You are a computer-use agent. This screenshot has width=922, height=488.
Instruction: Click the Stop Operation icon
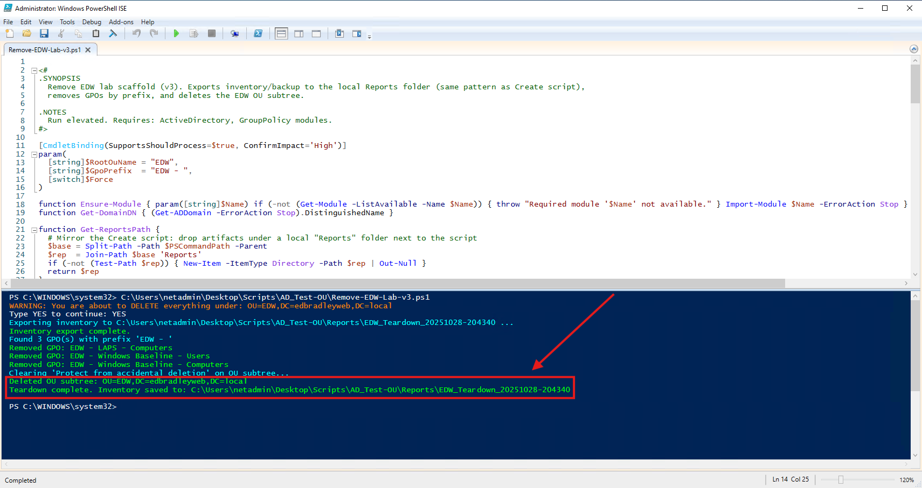point(211,33)
